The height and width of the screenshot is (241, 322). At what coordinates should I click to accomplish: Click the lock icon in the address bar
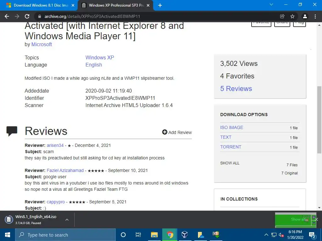(40, 16)
